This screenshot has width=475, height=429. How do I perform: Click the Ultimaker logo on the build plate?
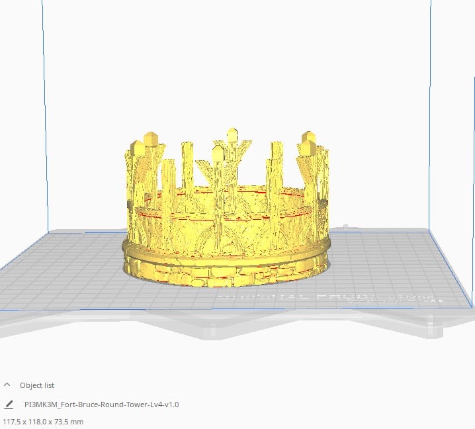(x=324, y=298)
